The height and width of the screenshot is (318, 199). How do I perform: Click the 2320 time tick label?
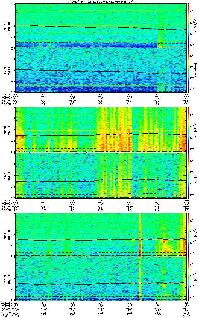[130, 314]
